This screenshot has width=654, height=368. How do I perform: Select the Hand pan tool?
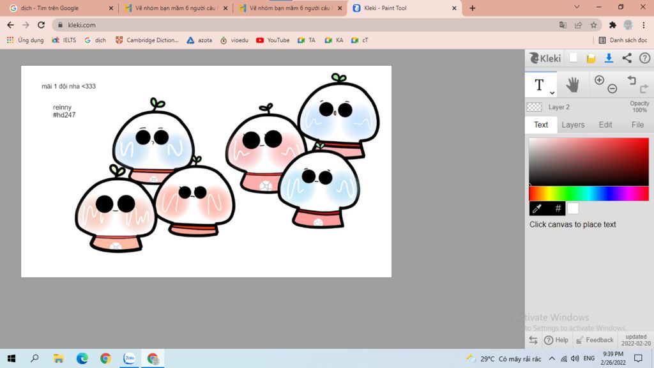[x=573, y=85]
